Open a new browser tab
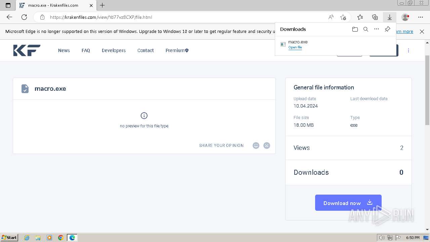430x242 pixels. 102,5
